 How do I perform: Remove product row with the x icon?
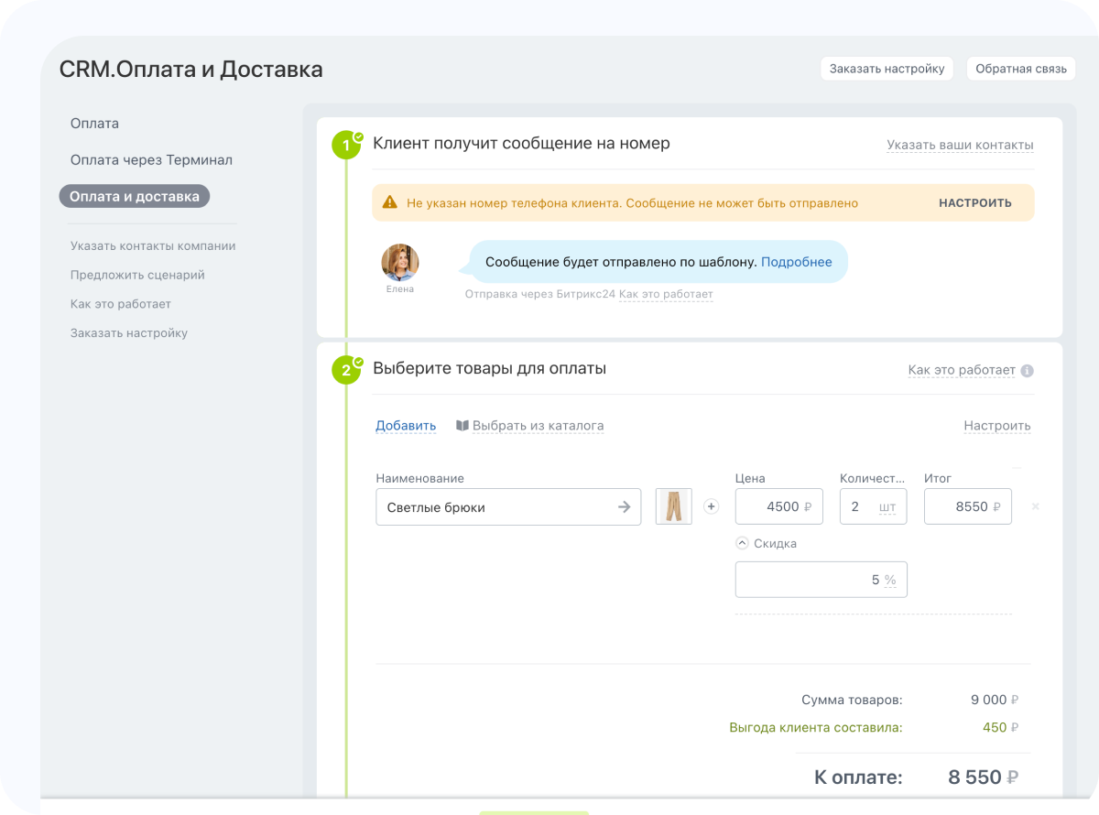1036,506
